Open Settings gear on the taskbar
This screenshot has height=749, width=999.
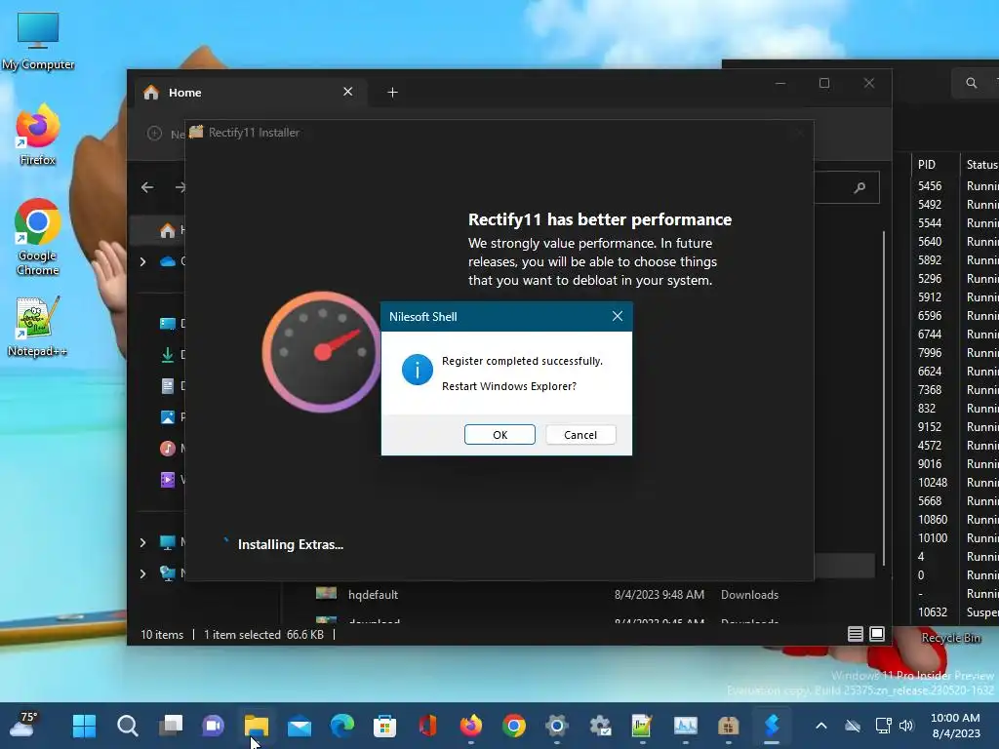[557, 726]
